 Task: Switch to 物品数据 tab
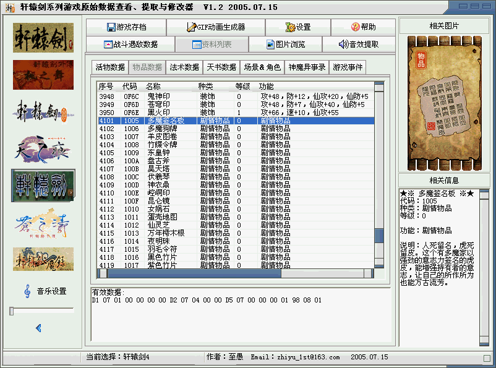(147, 67)
